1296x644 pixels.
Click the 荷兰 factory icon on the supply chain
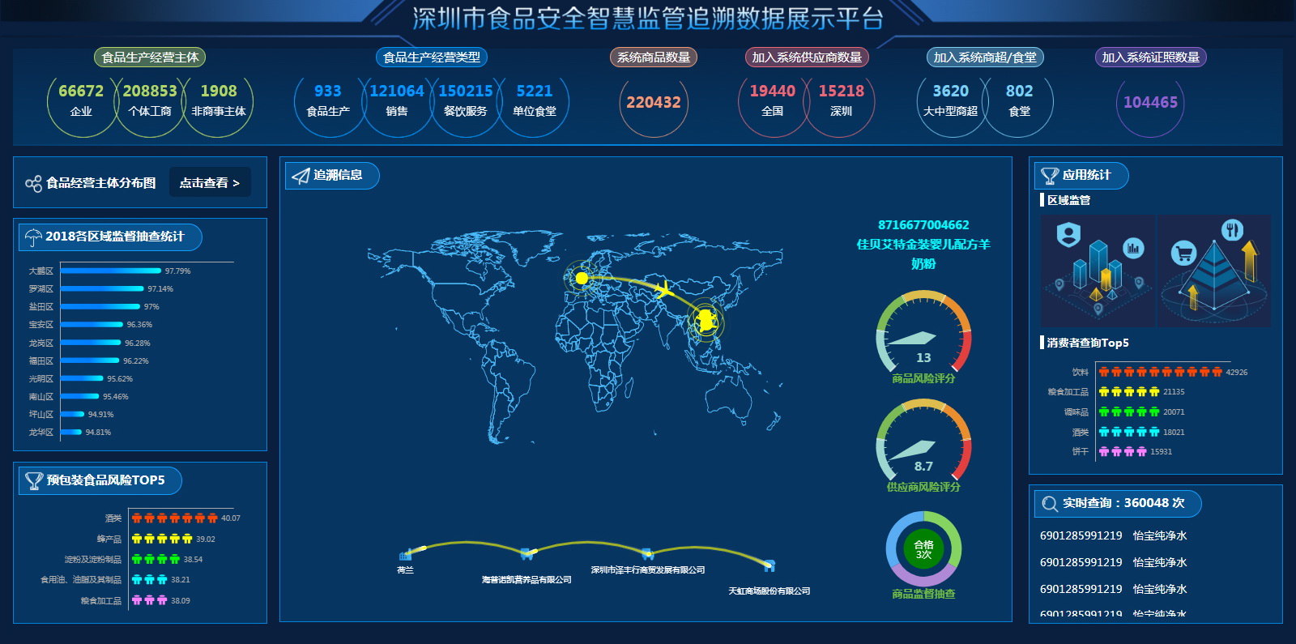click(405, 555)
